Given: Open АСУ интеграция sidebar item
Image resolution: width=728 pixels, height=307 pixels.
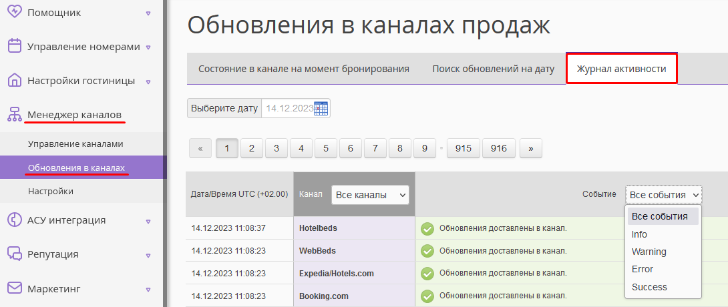Looking at the screenshot, I should coord(66,220).
